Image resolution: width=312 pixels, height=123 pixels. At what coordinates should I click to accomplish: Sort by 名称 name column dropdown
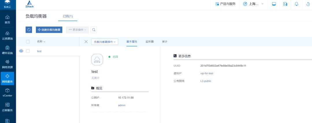(41, 41)
